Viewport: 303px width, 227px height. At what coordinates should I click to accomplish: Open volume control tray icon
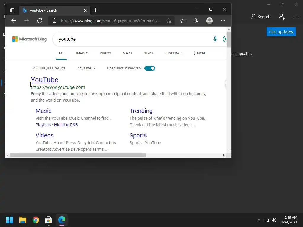274,220
